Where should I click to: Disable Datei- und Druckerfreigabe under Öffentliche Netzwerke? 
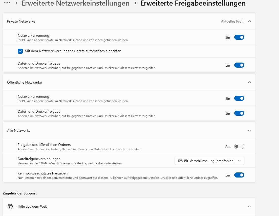point(239,113)
